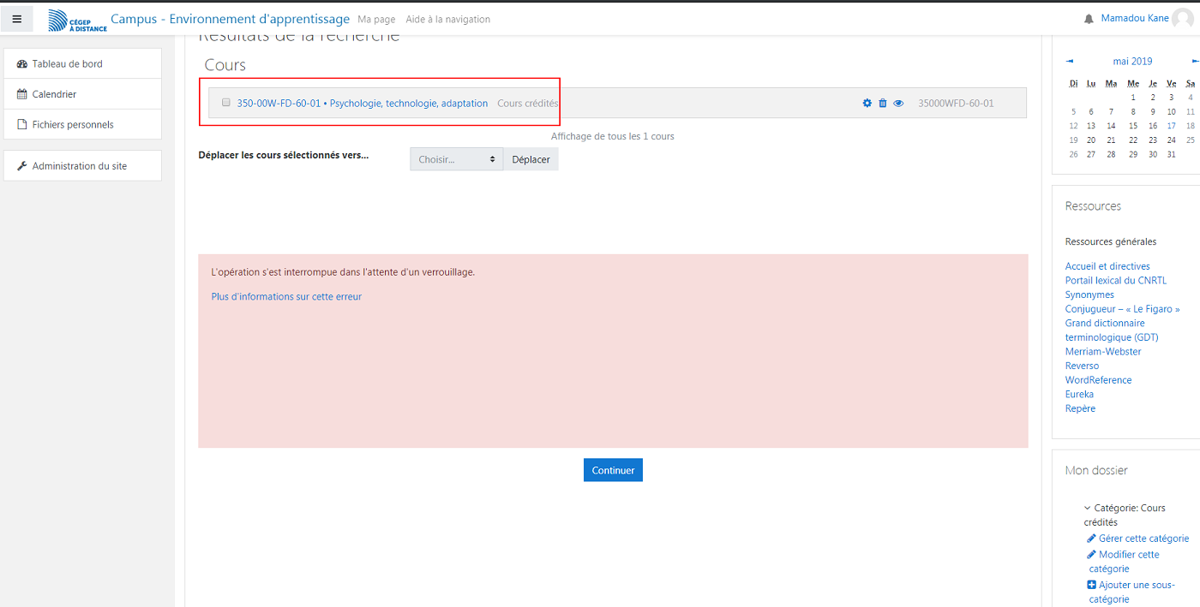
Task: Open Administration du site in sidebar
Action: coord(79,166)
